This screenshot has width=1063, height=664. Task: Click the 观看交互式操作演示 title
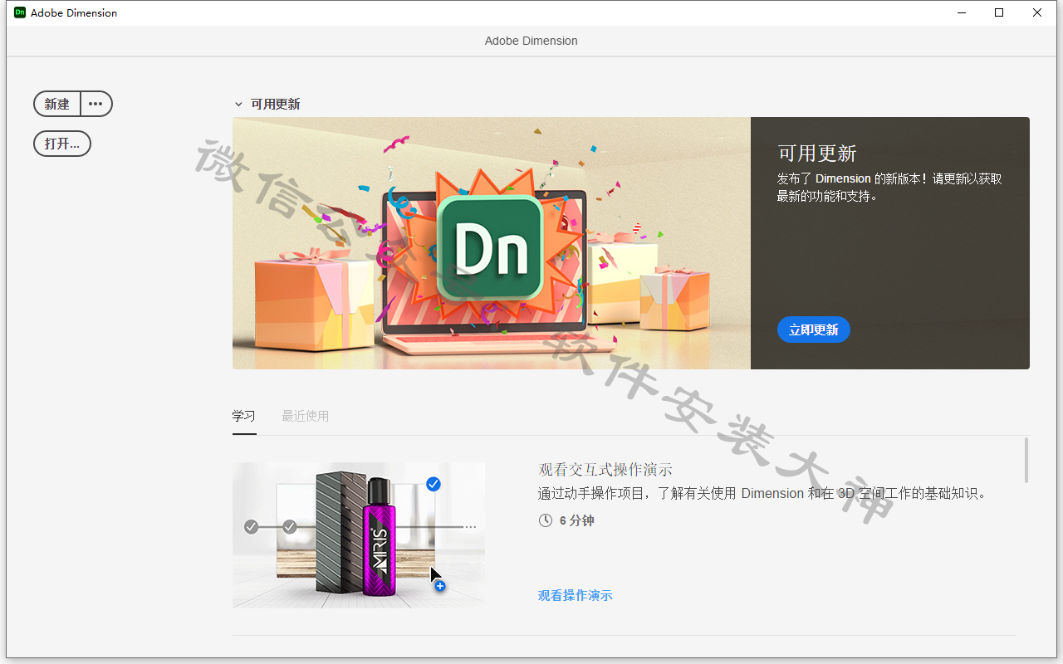(605, 470)
